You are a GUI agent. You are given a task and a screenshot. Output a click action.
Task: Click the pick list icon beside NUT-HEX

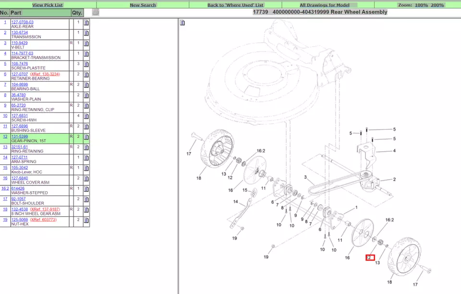click(86, 220)
